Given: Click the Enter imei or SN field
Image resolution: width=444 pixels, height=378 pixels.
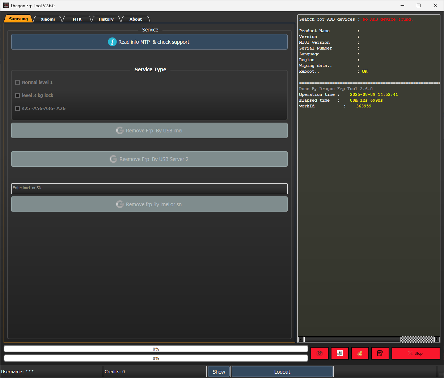Looking at the screenshot, I should pyautogui.click(x=149, y=188).
